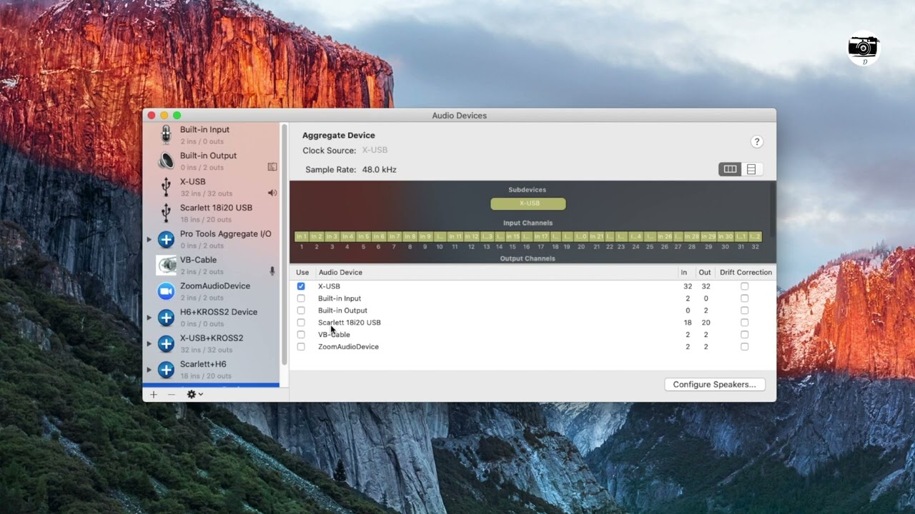Enable Drift Correction for Scarlett 18i20 USB

(x=744, y=323)
